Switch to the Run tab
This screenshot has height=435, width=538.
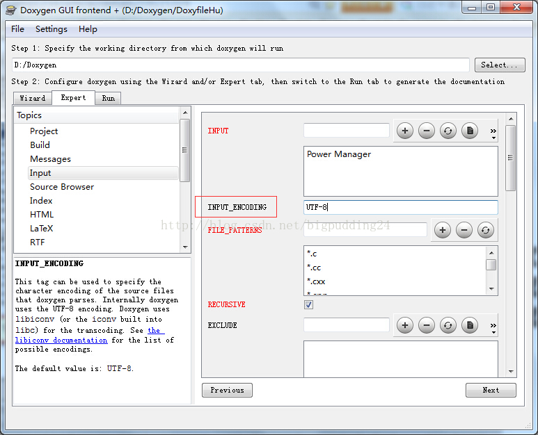pyautogui.click(x=108, y=98)
